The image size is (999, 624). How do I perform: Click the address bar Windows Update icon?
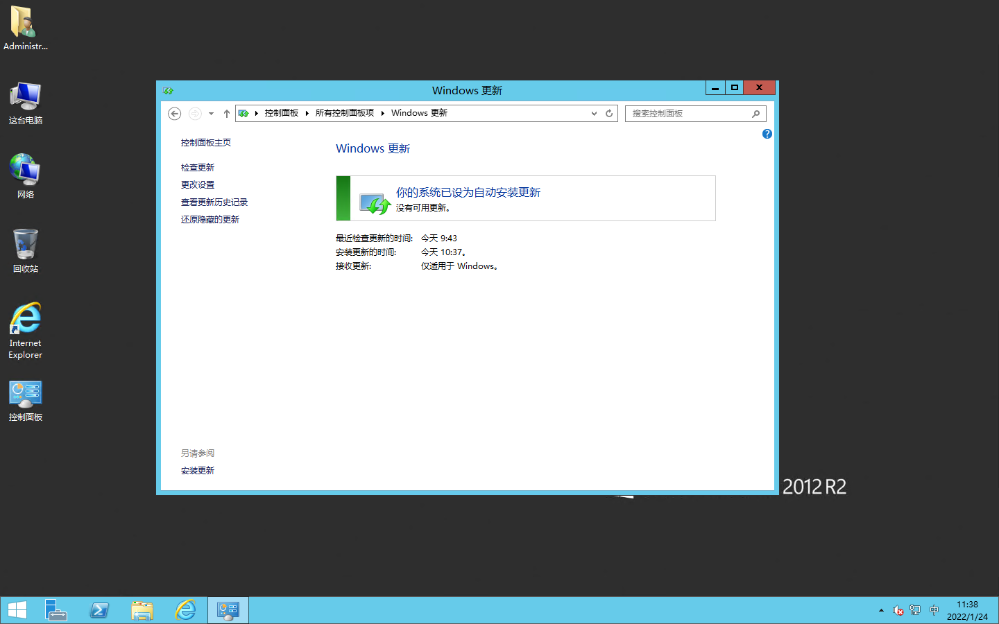pyautogui.click(x=244, y=113)
